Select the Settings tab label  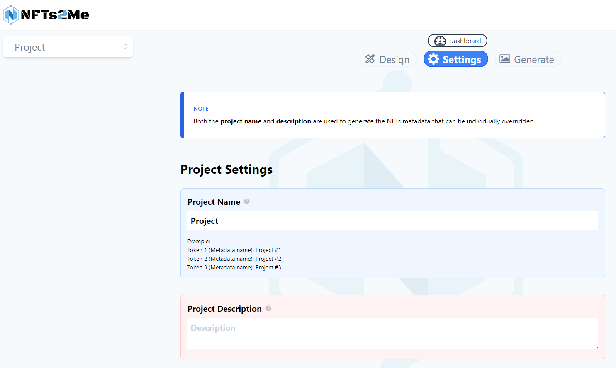coord(462,60)
